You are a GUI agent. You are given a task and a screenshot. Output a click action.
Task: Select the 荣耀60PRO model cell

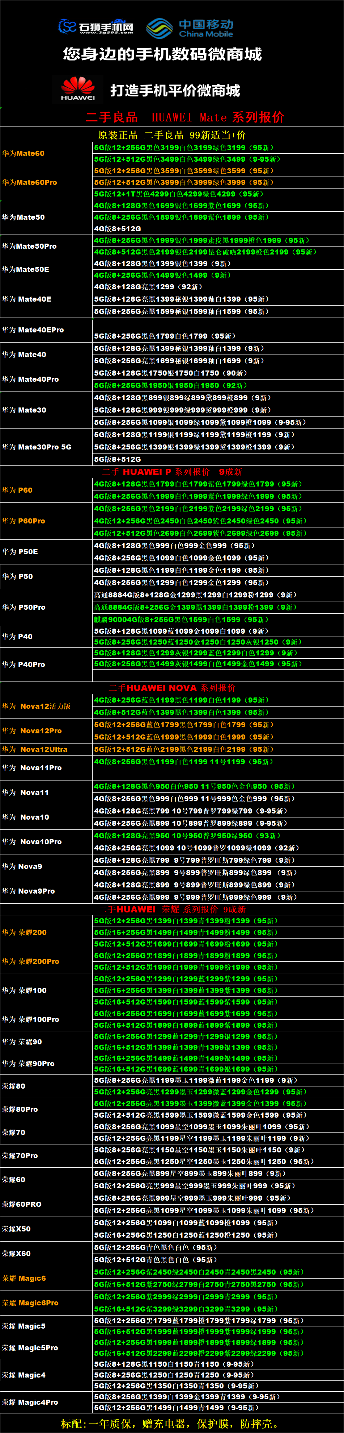tap(46, 1204)
